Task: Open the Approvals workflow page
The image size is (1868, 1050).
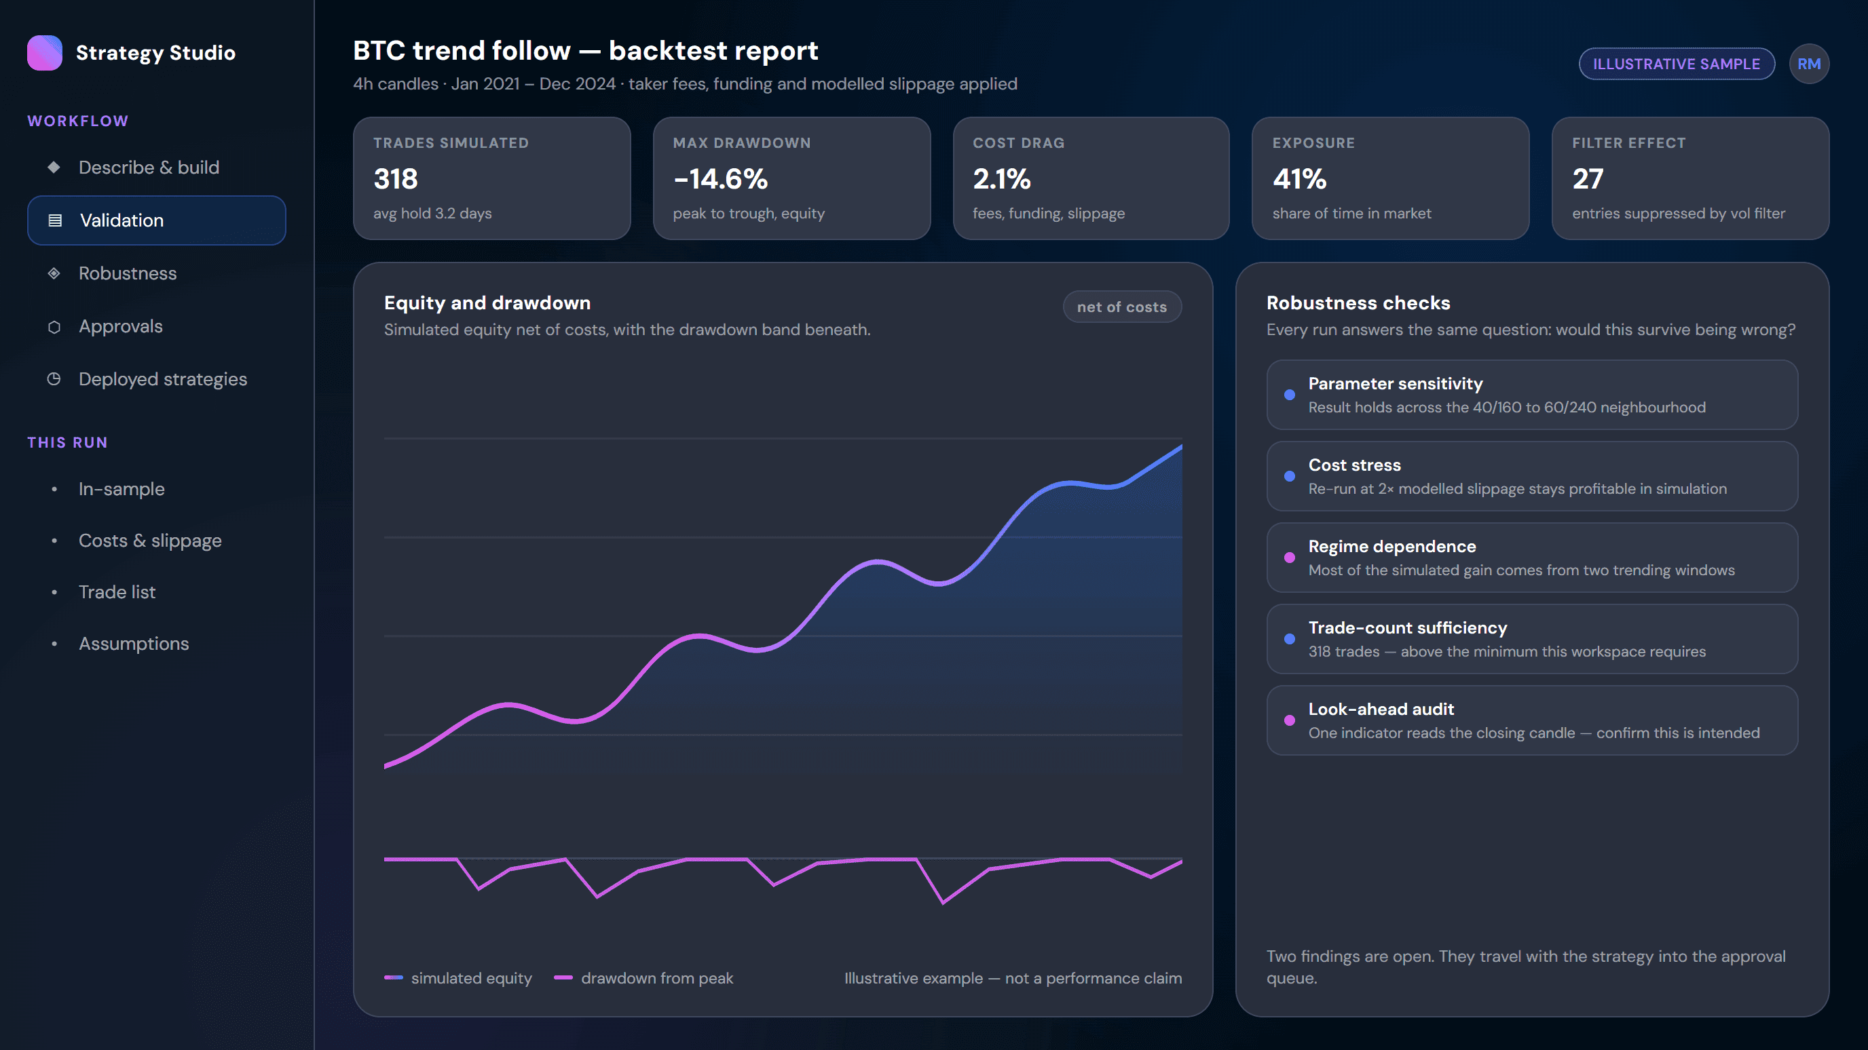Action: tap(157, 326)
